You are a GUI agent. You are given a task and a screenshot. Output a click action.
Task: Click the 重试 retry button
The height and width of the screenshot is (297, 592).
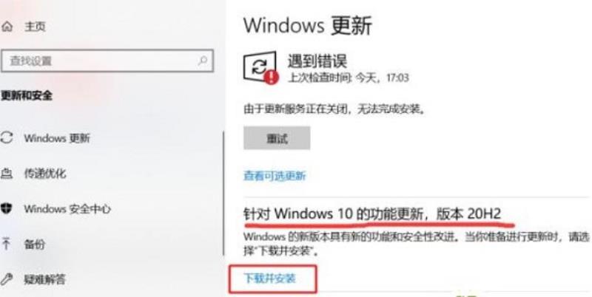[x=277, y=138]
